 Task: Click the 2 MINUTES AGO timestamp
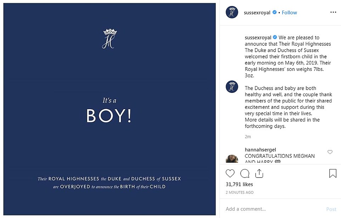(x=240, y=192)
